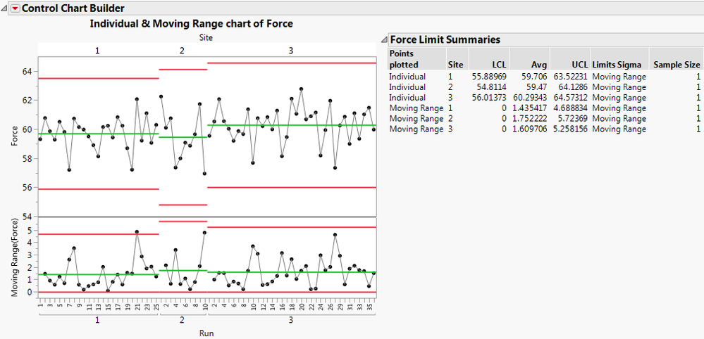The width and height of the screenshot is (704, 339).
Task: Select UCL value 64.57312
Action: pyautogui.click(x=570, y=98)
